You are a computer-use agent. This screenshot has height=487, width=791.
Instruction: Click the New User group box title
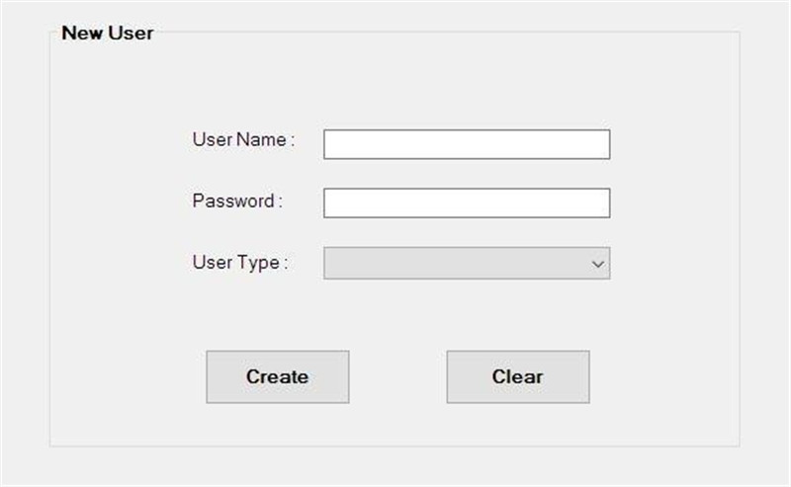click(x=108, y=34)
